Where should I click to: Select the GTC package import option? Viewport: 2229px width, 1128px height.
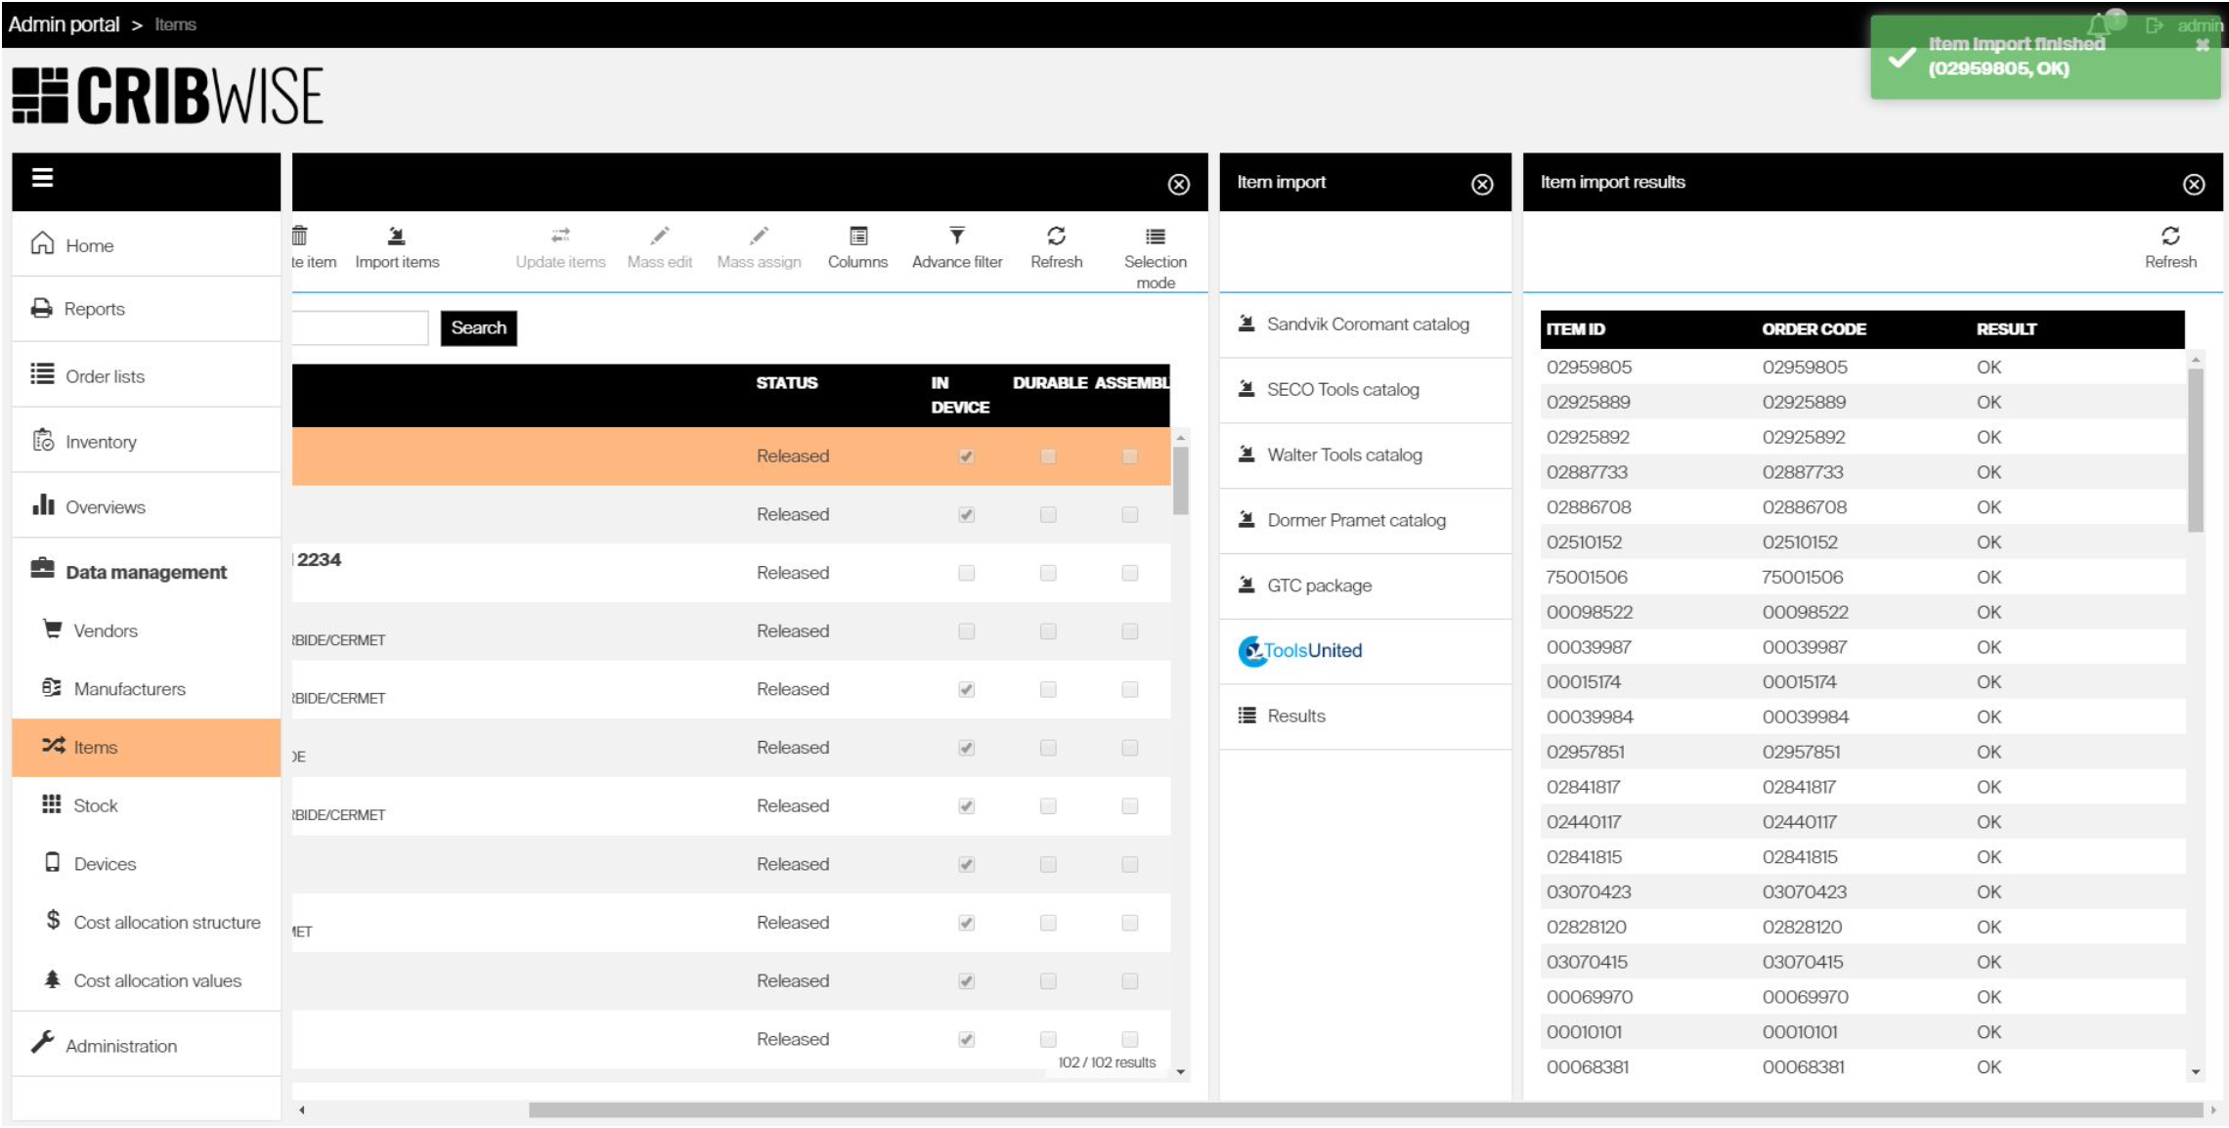(x=1365, y=586)
